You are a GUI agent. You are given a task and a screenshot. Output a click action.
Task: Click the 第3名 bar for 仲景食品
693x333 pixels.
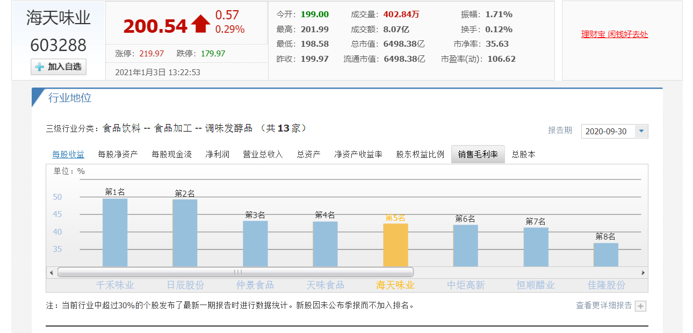(x=255, y=244)
